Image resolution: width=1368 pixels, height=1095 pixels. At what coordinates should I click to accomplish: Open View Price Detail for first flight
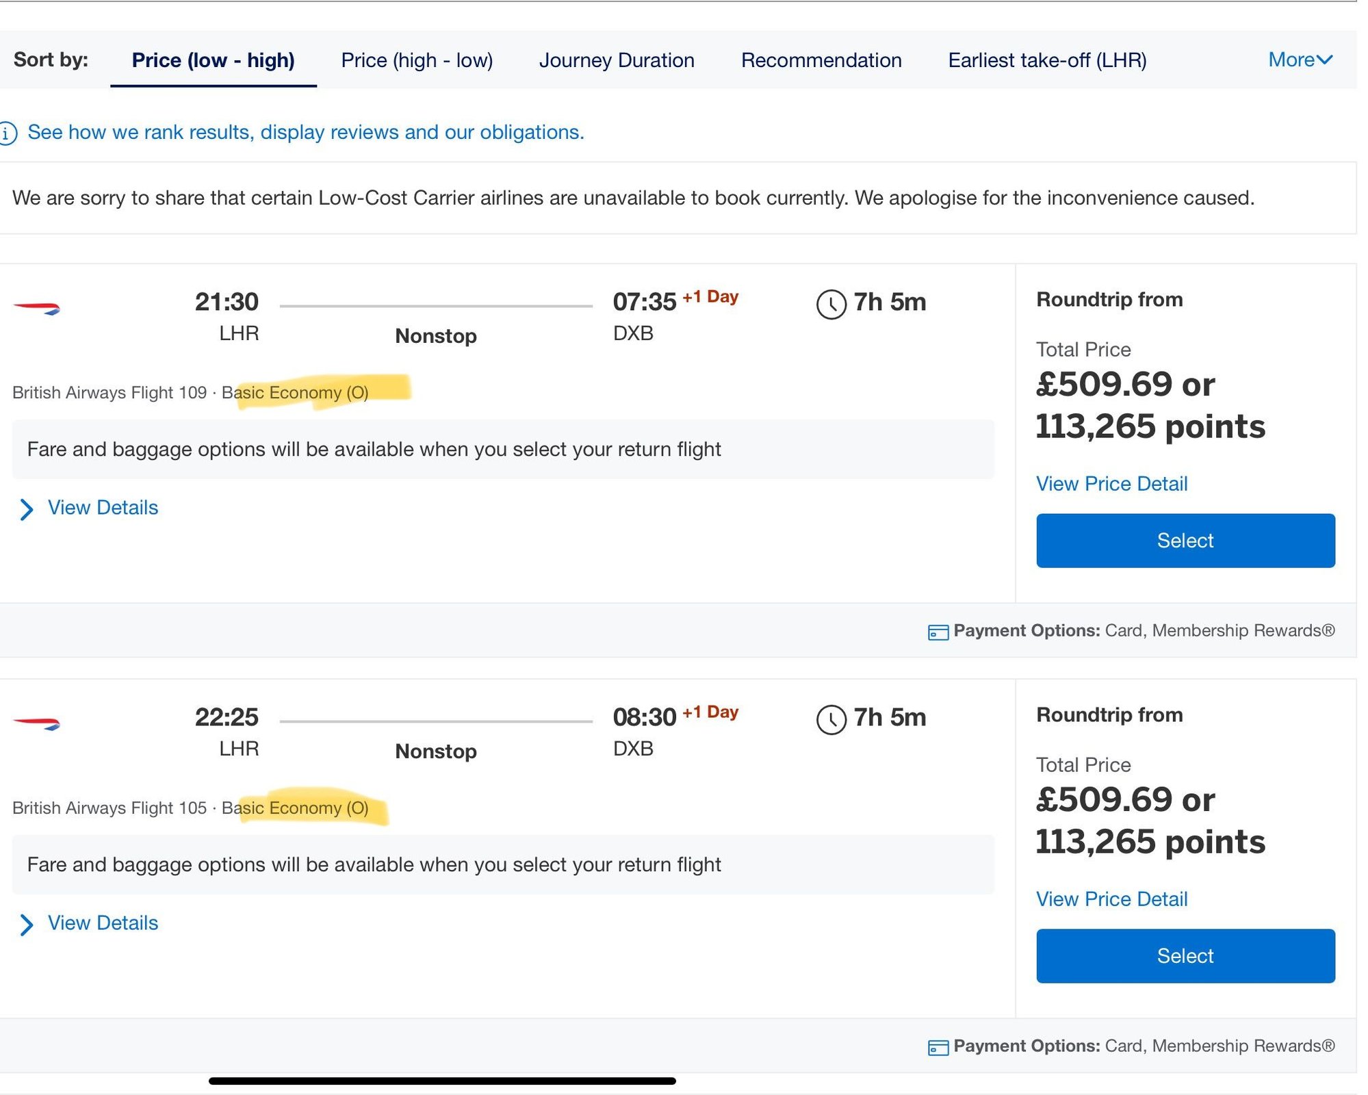point(1111,484)
